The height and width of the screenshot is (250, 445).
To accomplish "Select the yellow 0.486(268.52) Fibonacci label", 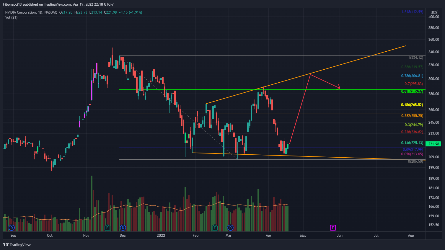I will click(x=412, y=105).
